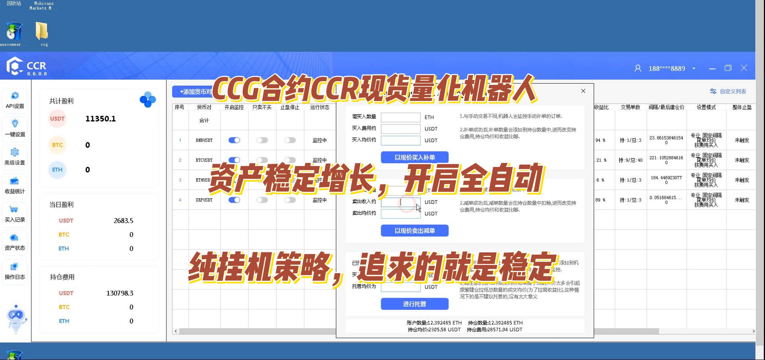Click the 运行状态 column header
Viewport: 765px width, 360px height.
pyautogui.click(x=319, y=107)
